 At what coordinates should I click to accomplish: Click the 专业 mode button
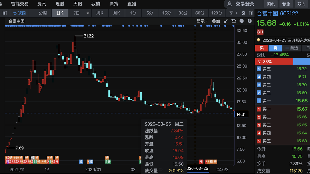pyautogui.click(x=286, y=4)
